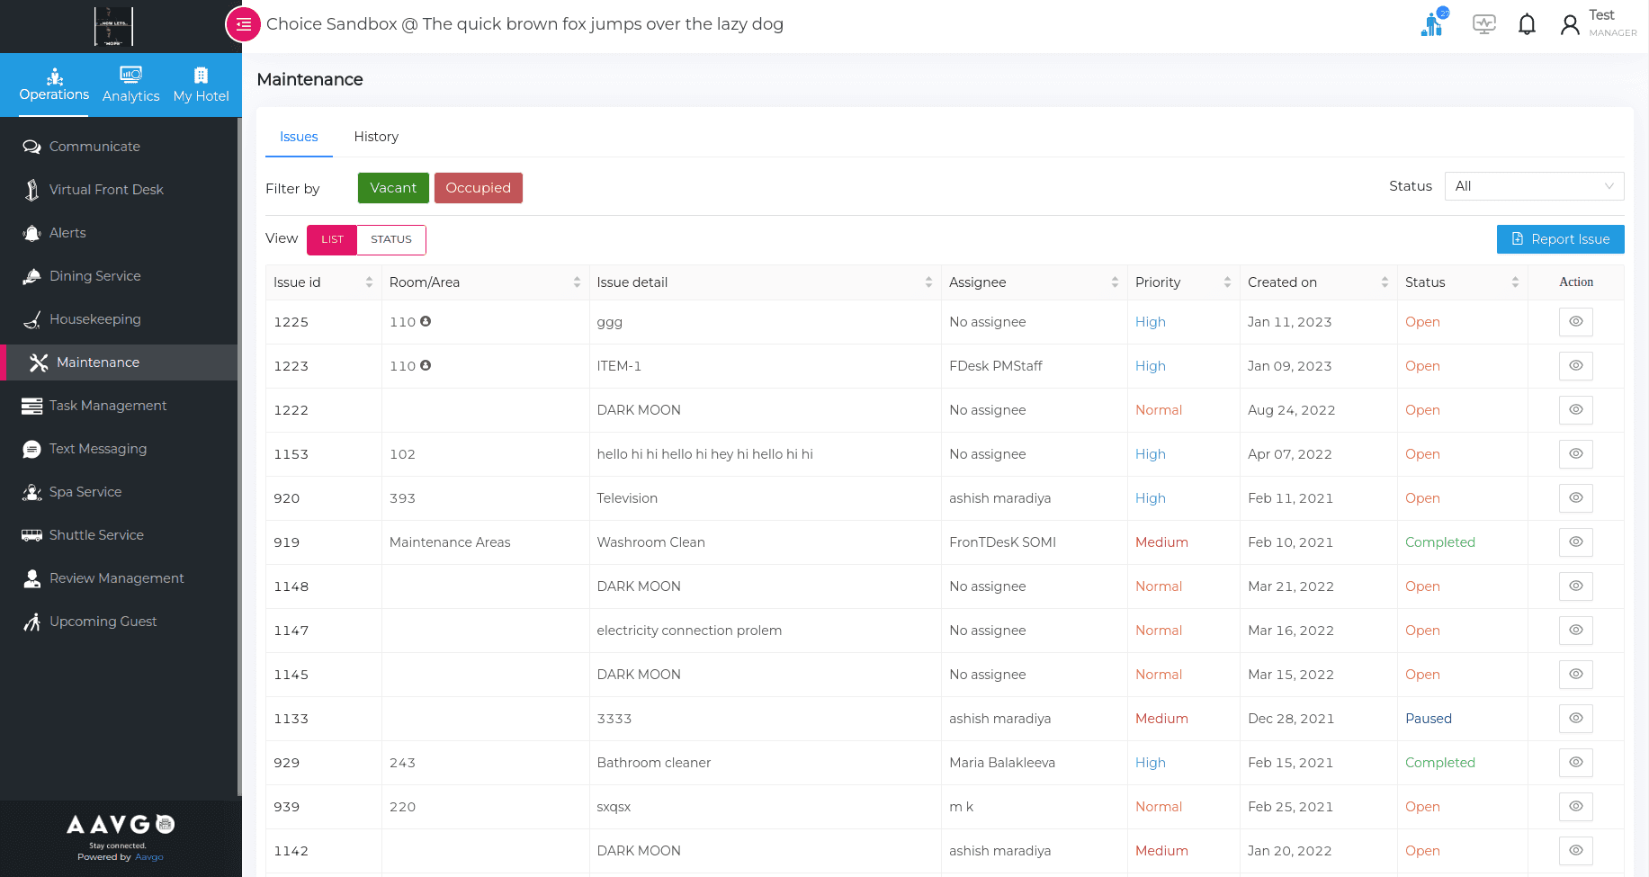Open the staff icon with badge
The height and width of the screenshot is (877, 1649).
point(1432,24)
